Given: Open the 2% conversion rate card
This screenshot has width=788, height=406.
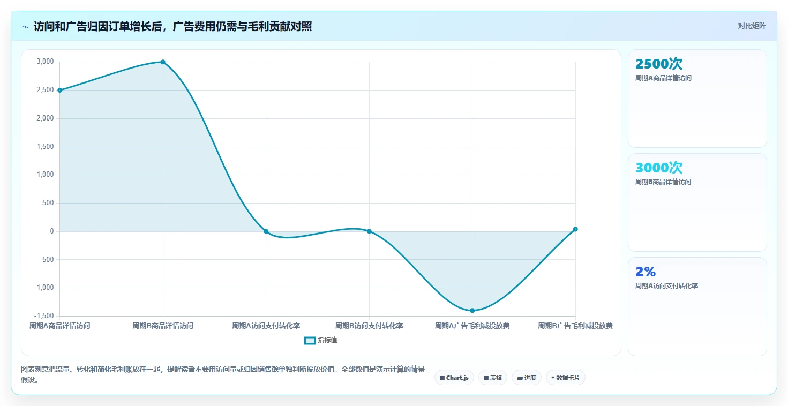Looking at the screenshot, I should [697, 306].
